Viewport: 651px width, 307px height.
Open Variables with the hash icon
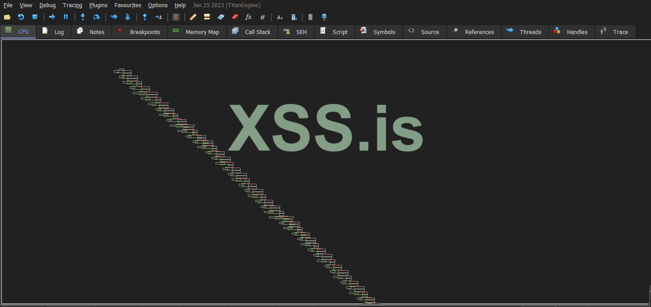point(263,17)
